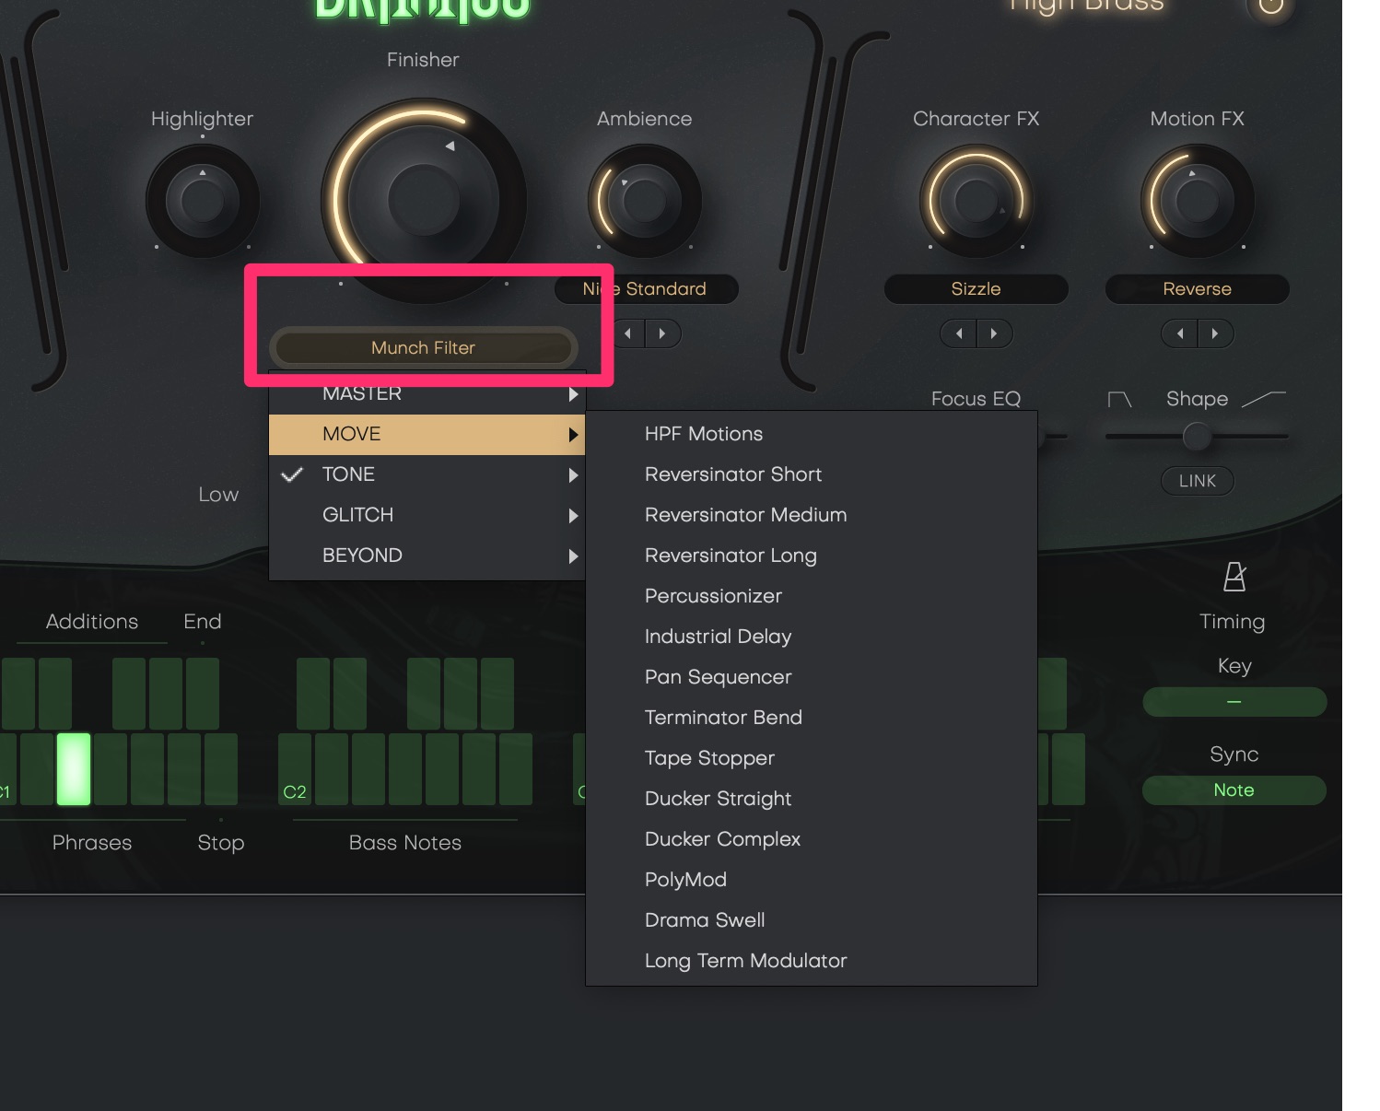Viewport: 1380px width, 1111px height.
Task: Open the Sizzle Character FX dropdown
Action: 976,289
